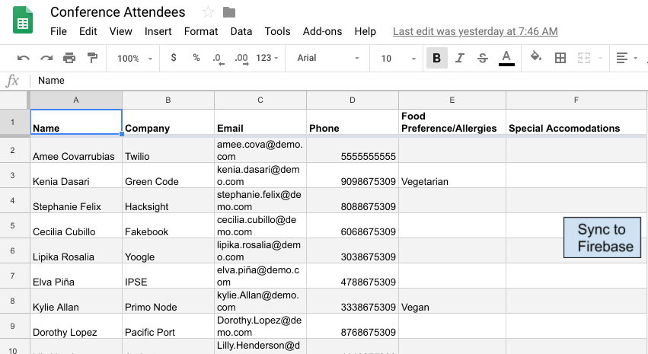Image resolution: width=648 pixels, height=354 pixels.
Task: Star the Conference Attendees document
Action: click(x=208, y=12)
